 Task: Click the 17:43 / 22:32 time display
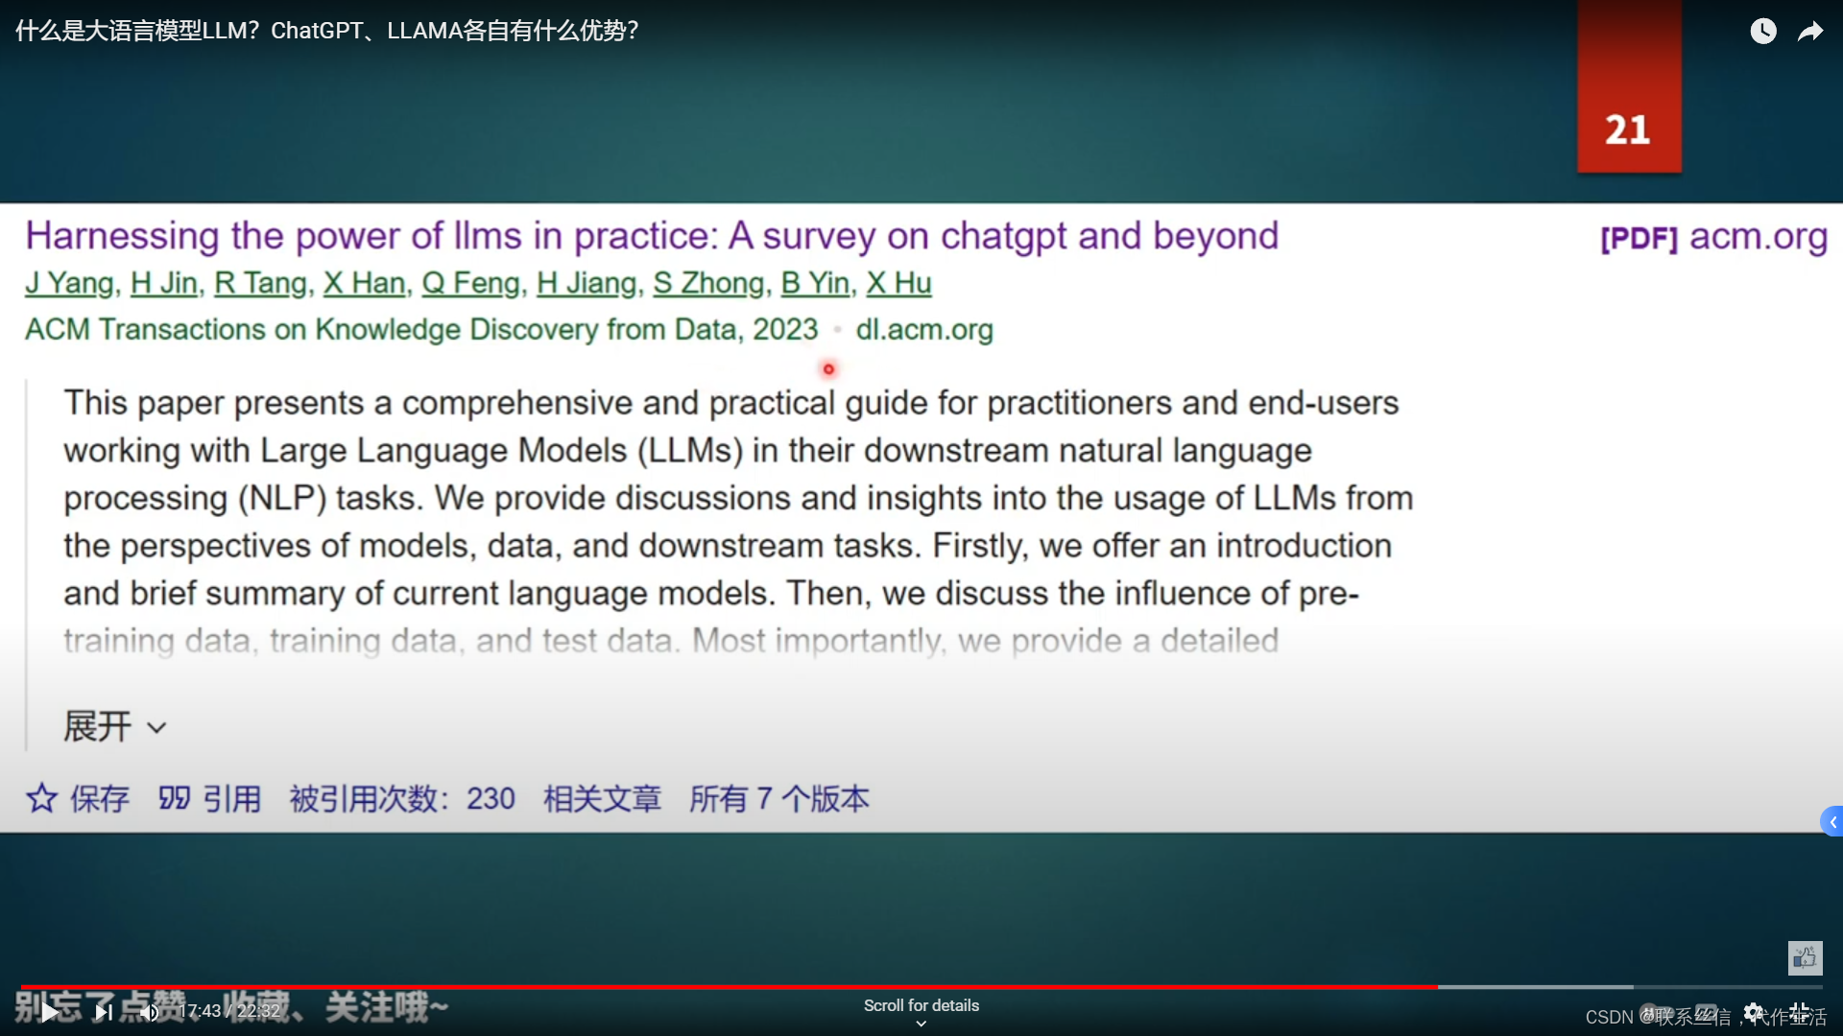pyautogui.click(x=229, y=1011)
